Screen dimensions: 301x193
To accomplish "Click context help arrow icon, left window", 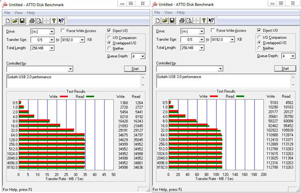I will [61, 21].
